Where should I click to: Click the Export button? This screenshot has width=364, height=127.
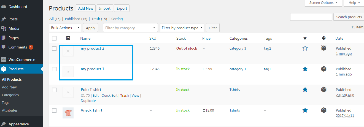(122, 8)
